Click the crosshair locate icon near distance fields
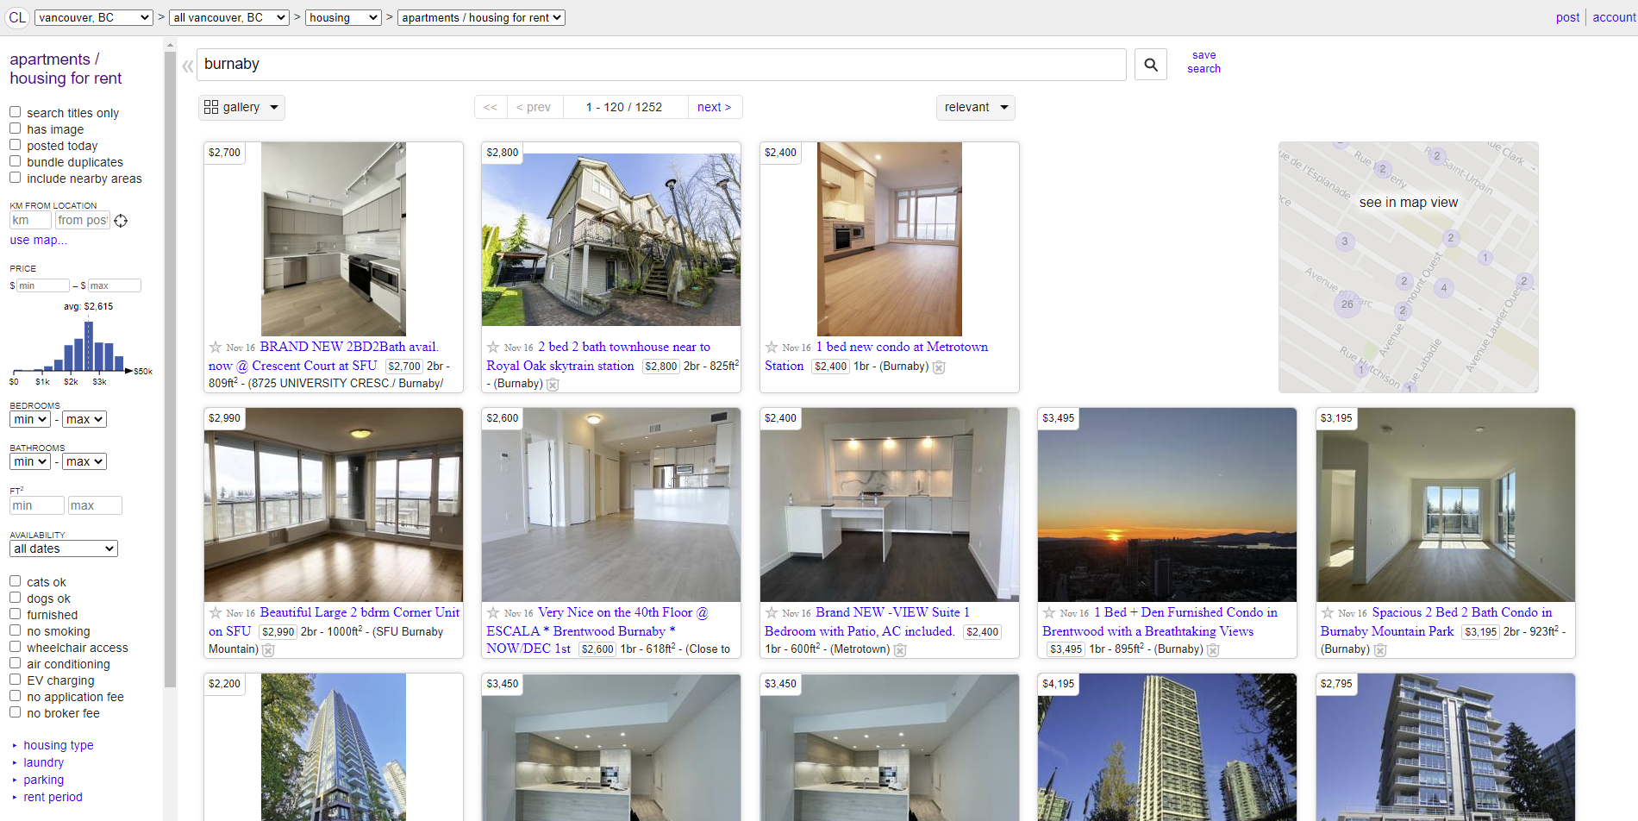This screenshot has height=821, width=1638. [121, 220]
